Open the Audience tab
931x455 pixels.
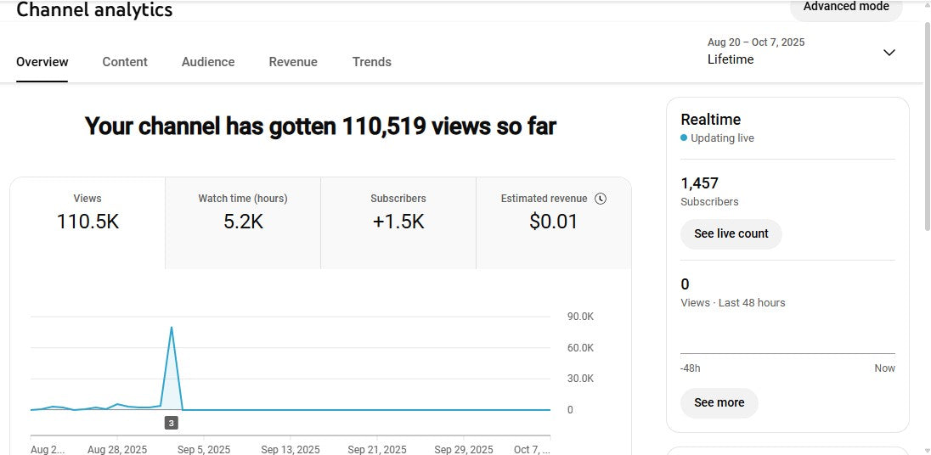(208, 62)
